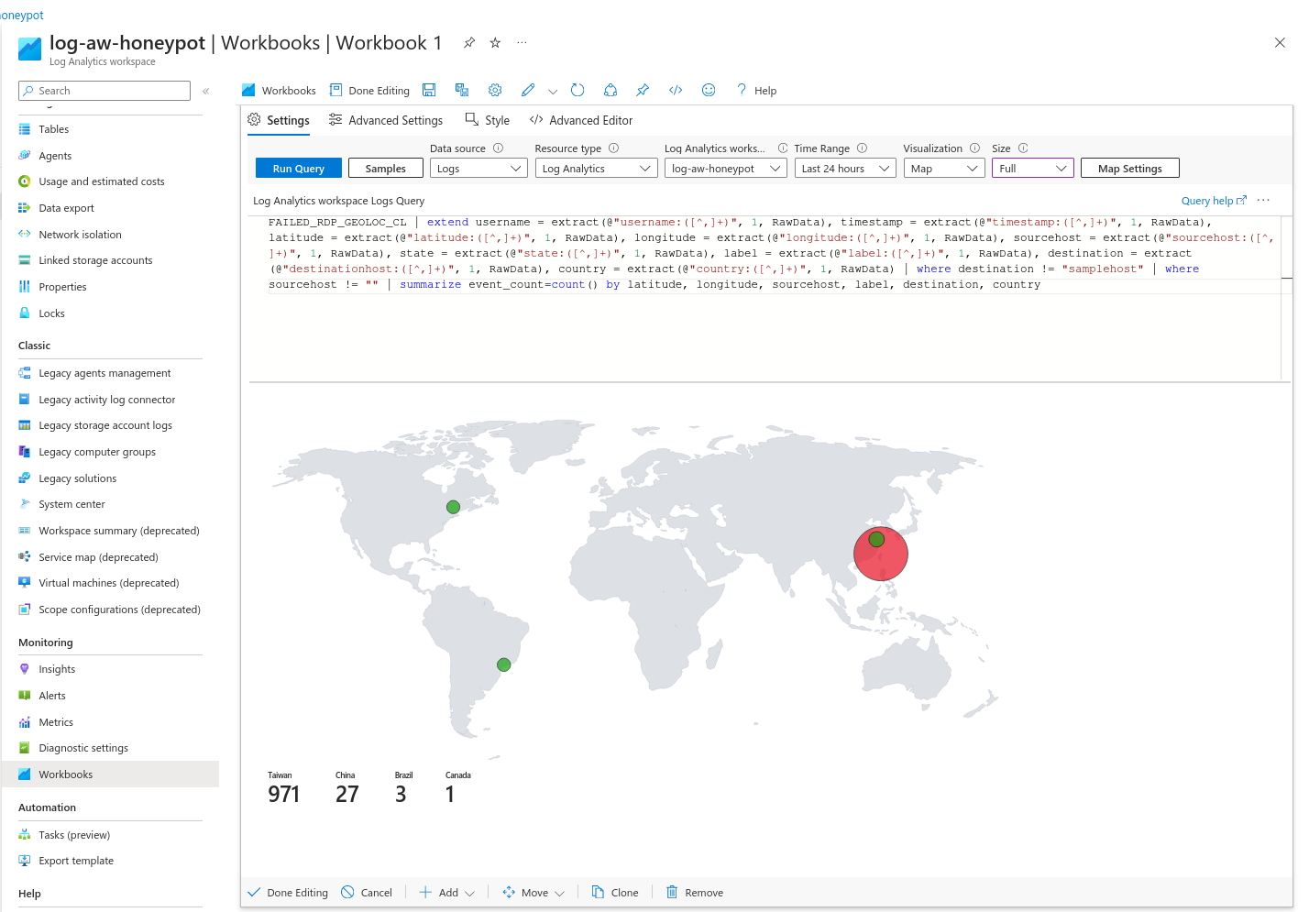Open the Query help link
Viewport: 1309px width, 912px height.
1214,201
